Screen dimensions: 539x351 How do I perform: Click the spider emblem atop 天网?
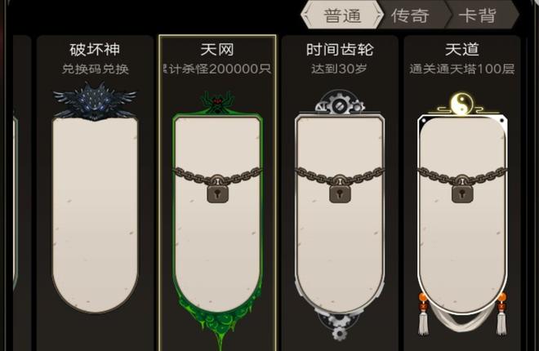click(217, 102)
